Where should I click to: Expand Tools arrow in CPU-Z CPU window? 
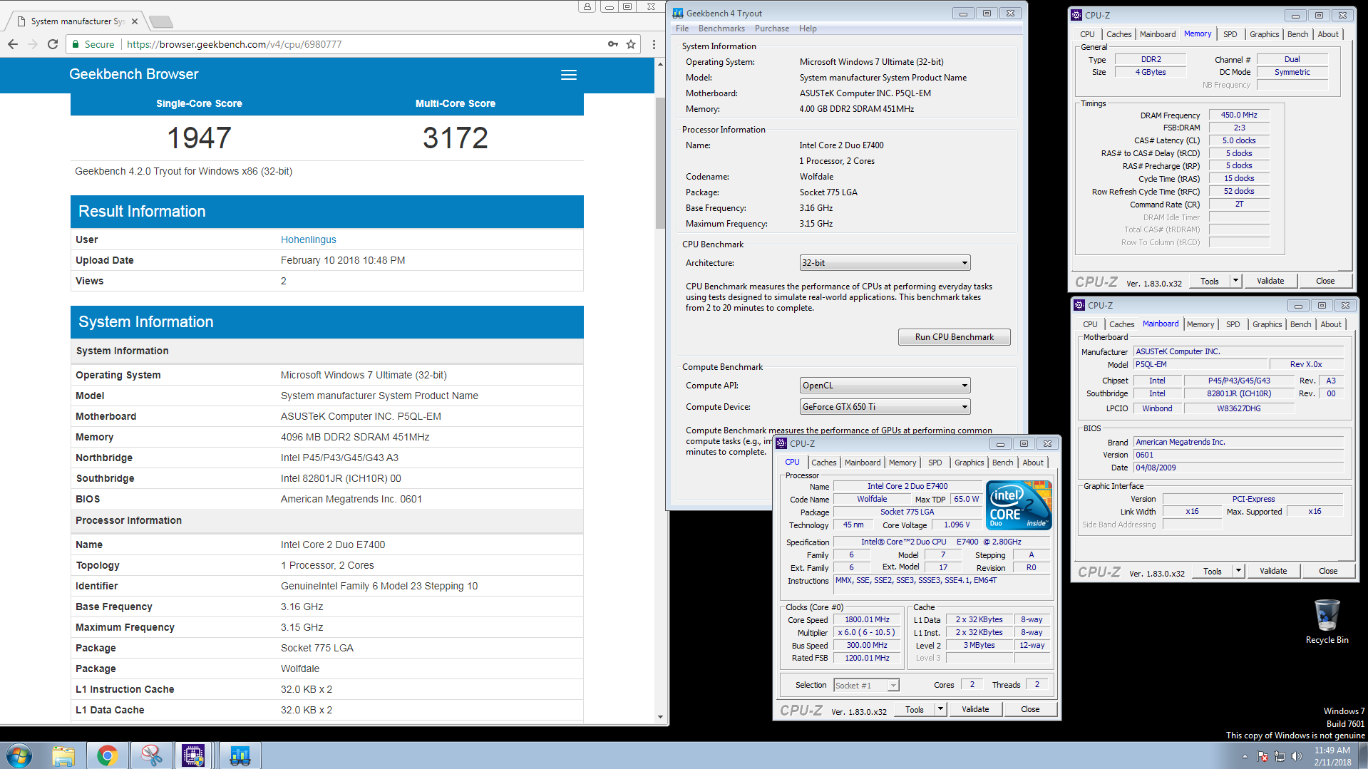[941, 709]
